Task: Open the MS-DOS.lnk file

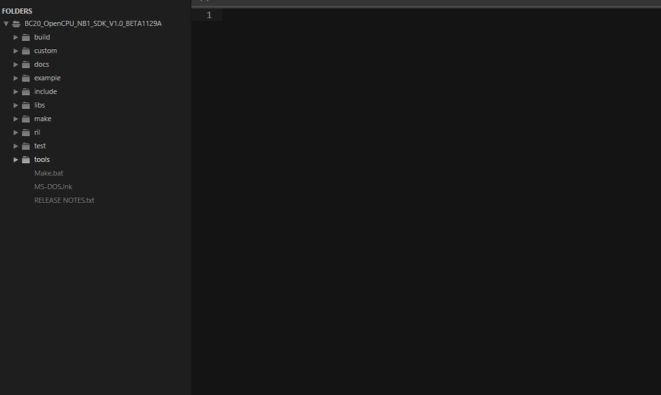Action: [53, 186]
